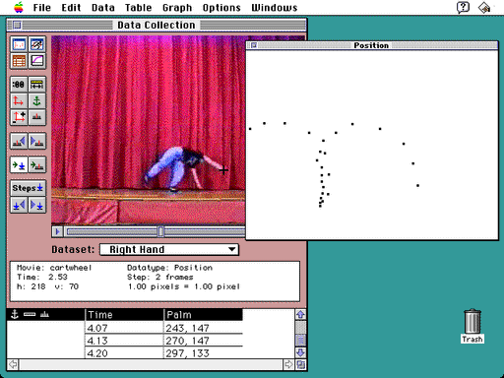Toggle auto-advance to next step mode

point(19,164)
